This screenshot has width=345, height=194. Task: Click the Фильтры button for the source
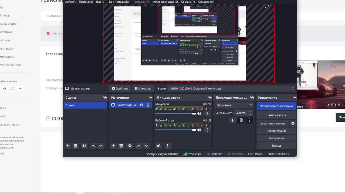click(x=143, y=88)
